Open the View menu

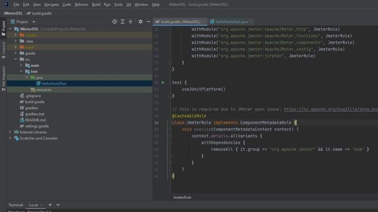37,5
